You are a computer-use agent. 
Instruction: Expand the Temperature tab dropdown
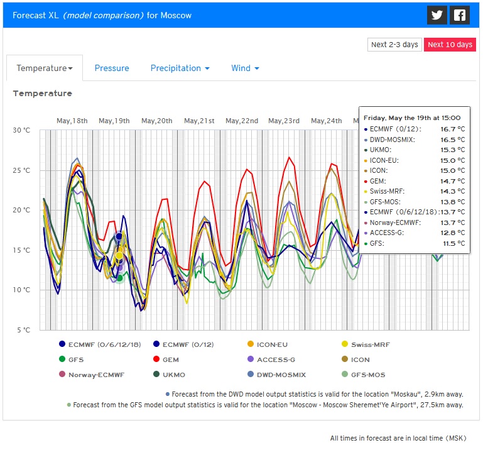(45, 68)
